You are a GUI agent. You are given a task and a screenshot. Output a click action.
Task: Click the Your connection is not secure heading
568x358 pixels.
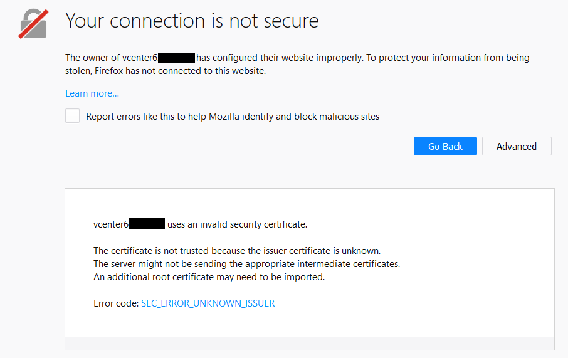point(192,21)
